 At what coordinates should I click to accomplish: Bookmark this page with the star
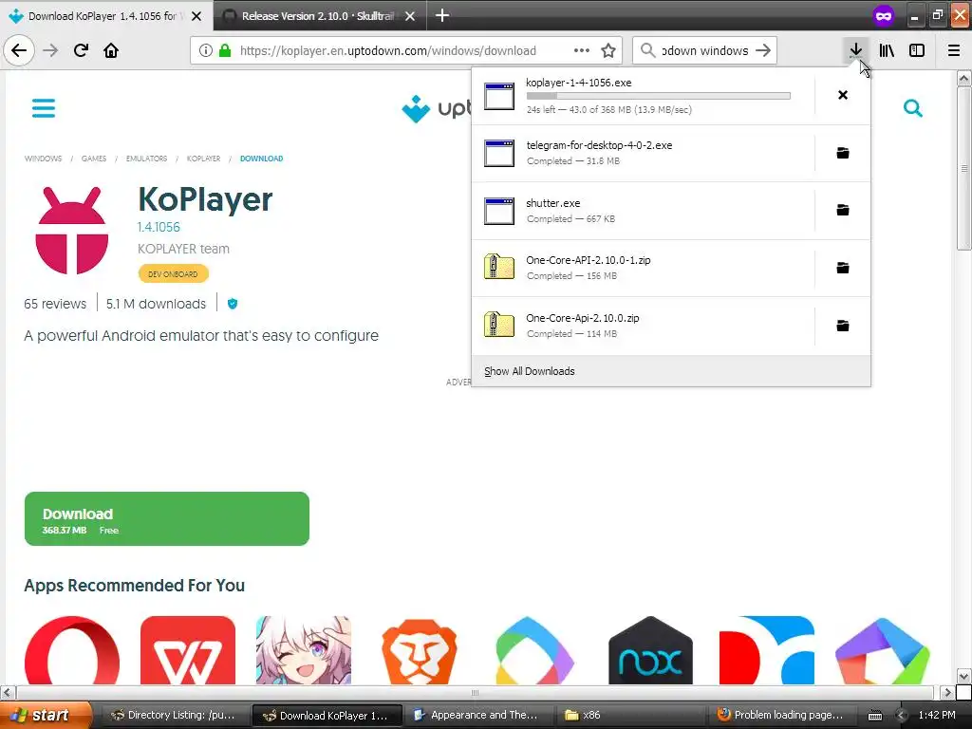[608, 50]
